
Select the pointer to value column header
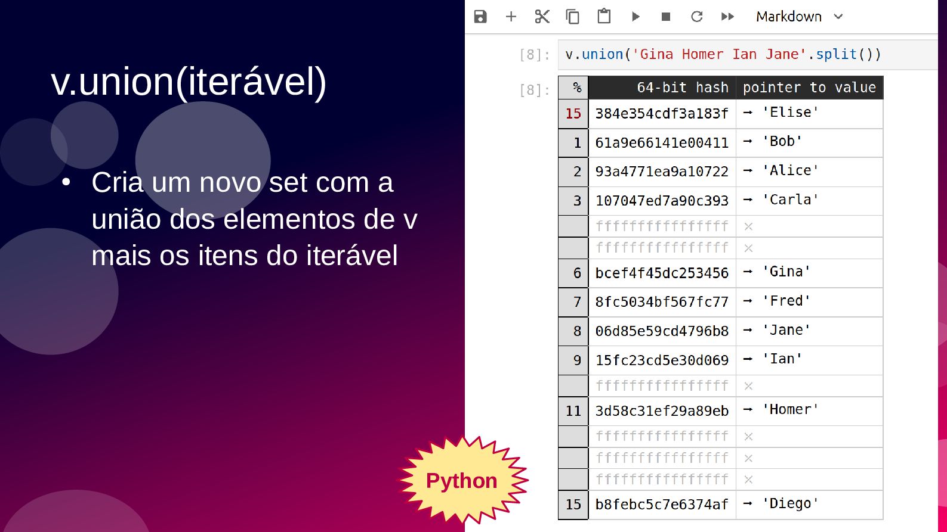(x=809, y=88)
